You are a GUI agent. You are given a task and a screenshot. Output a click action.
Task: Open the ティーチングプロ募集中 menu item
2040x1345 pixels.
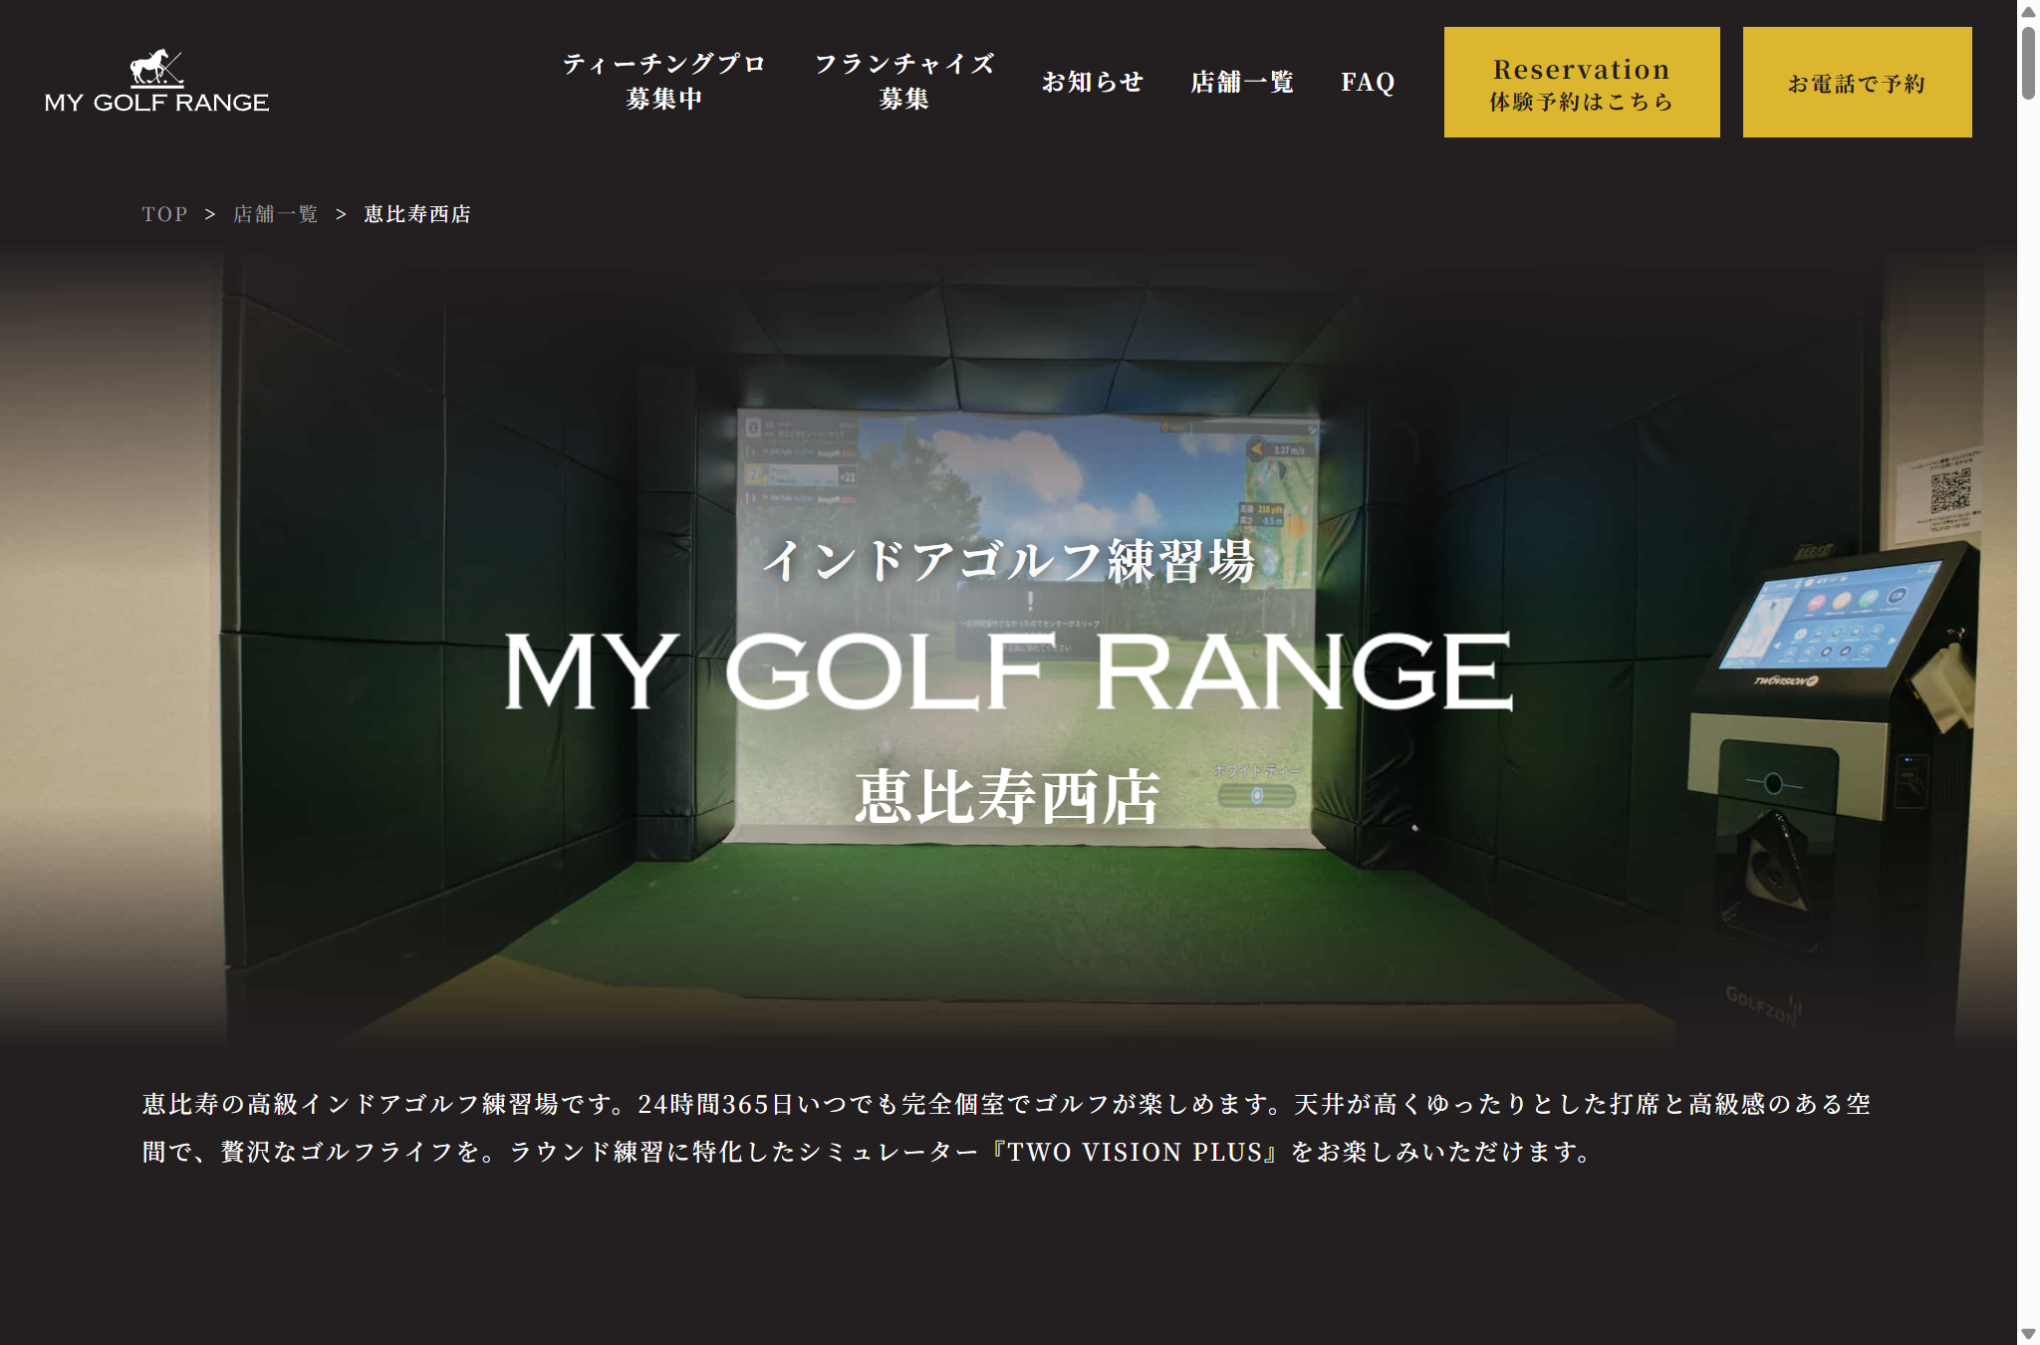point(664,82)
